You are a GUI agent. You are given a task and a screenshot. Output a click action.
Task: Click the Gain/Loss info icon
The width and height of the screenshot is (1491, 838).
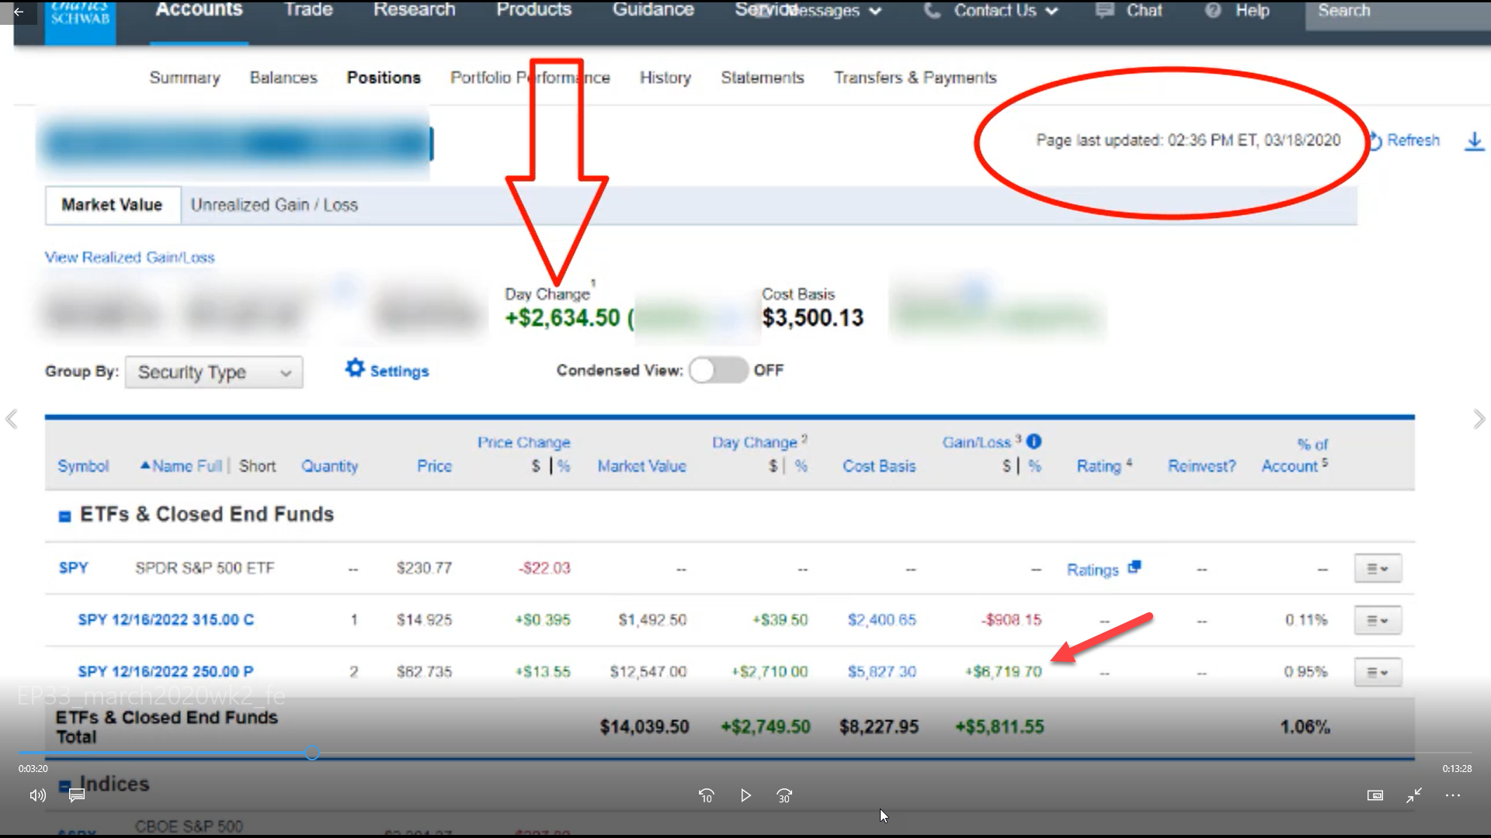coord(1034,442)
